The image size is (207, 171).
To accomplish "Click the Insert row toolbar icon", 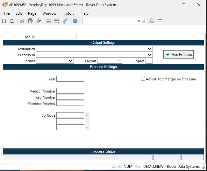I will [49, 21].
